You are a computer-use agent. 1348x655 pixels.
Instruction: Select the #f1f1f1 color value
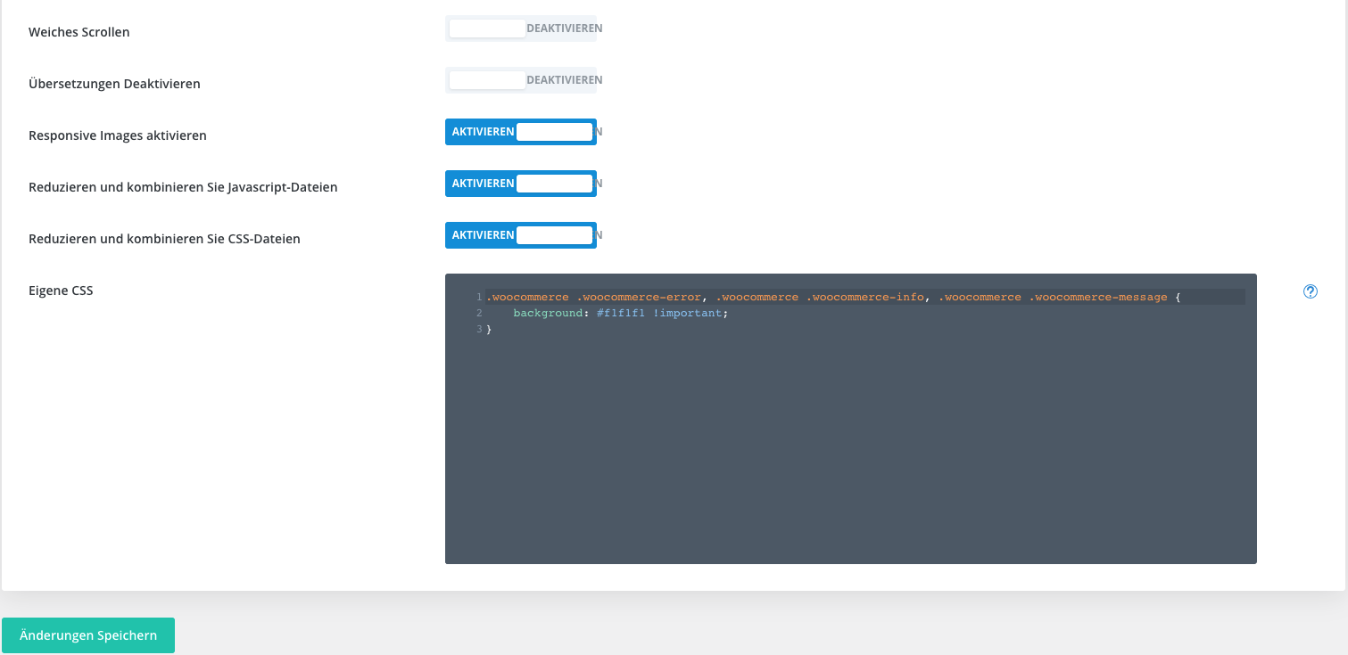620,314
